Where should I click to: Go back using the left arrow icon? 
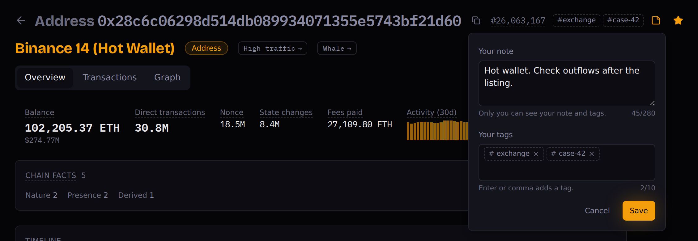coord(21,21)
